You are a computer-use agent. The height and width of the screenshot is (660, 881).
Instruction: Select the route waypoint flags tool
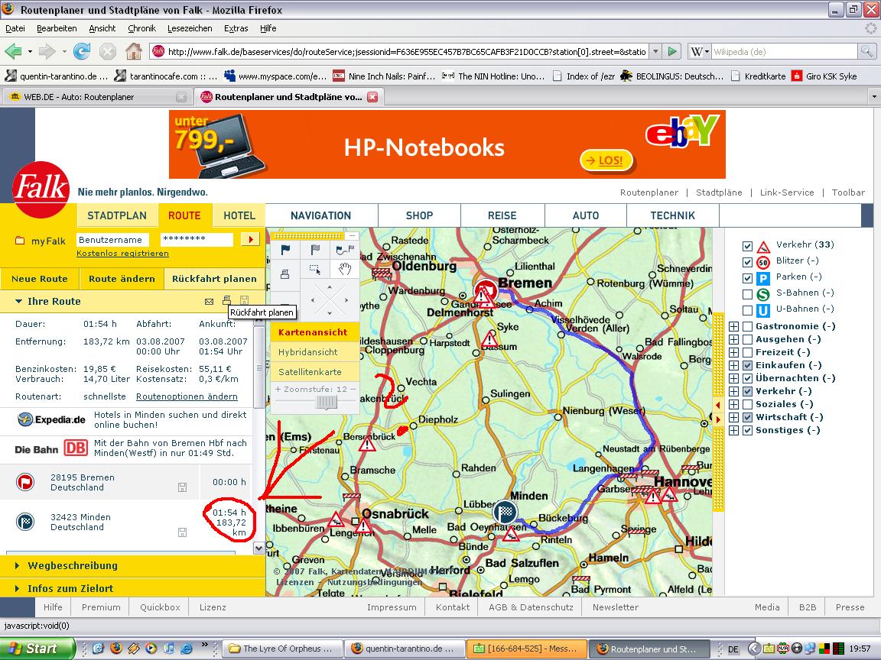[x=344, y=251]
